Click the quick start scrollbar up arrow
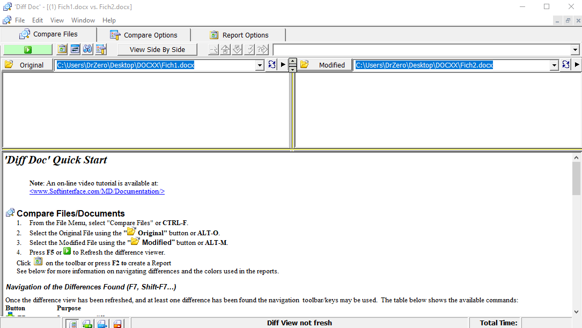The height and width of the screenshot is (328, 582). point(576,158)
